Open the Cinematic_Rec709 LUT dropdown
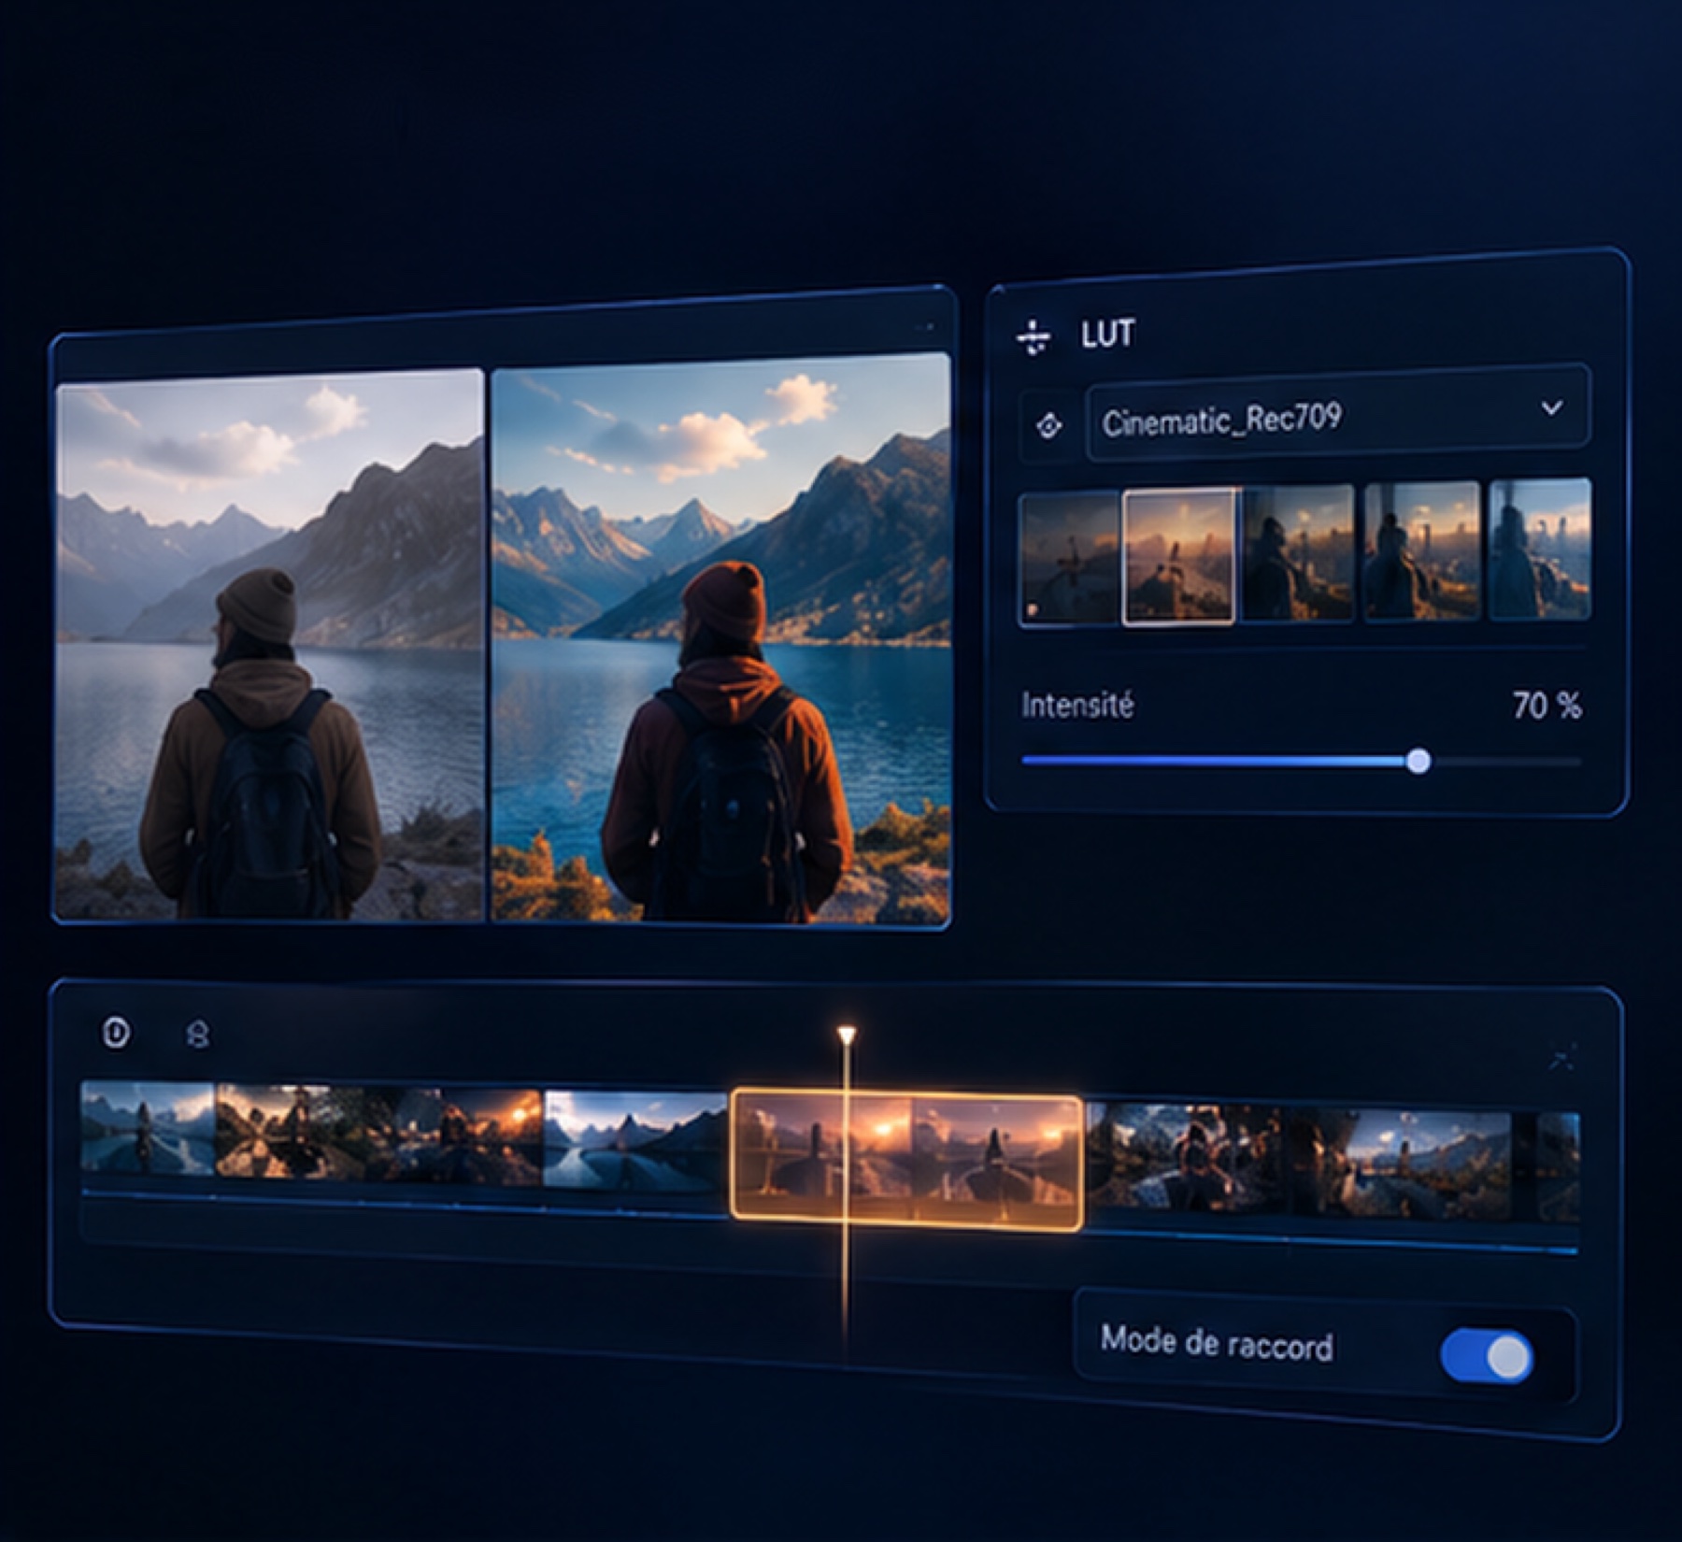 (x=1337, y=414)
